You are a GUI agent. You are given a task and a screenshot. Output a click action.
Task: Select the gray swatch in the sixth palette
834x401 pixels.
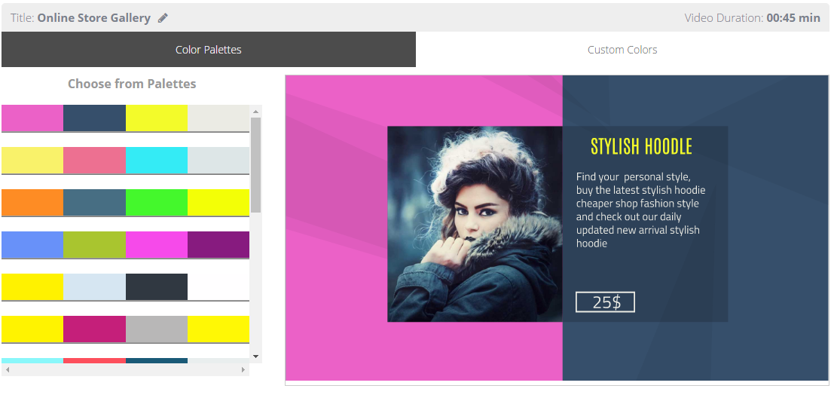(x=157, y=329)
